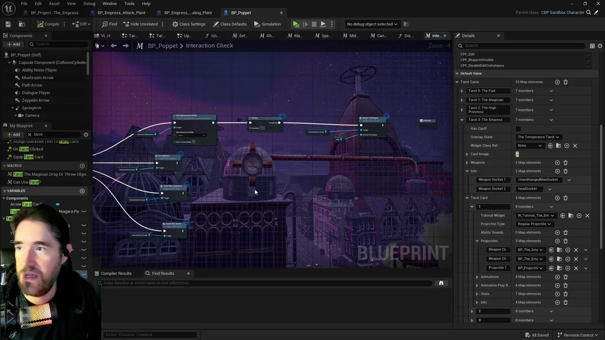This screenshot has height=340, width=605.
Task: Click the Details panel search field
Action: (x=522, y=46)
